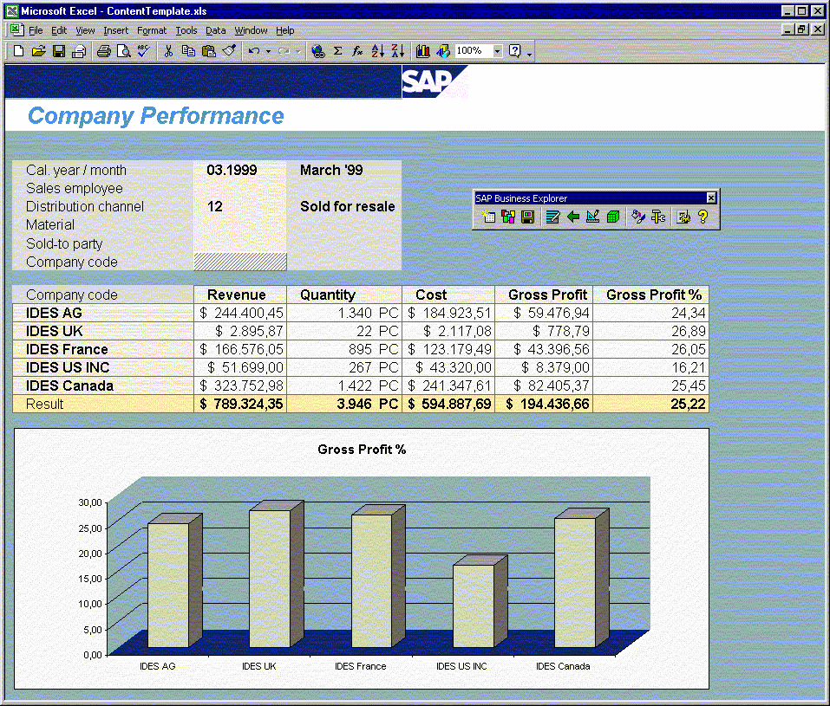830x706 pixels.
Task: Open the Help menu
Action: point(284,30)
